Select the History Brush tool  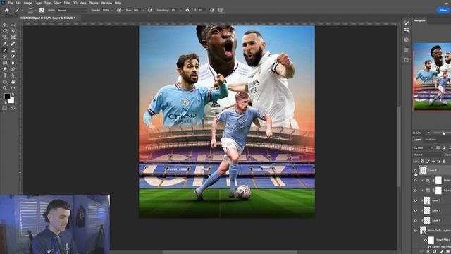pyautogui.click(x=5, y=56)
